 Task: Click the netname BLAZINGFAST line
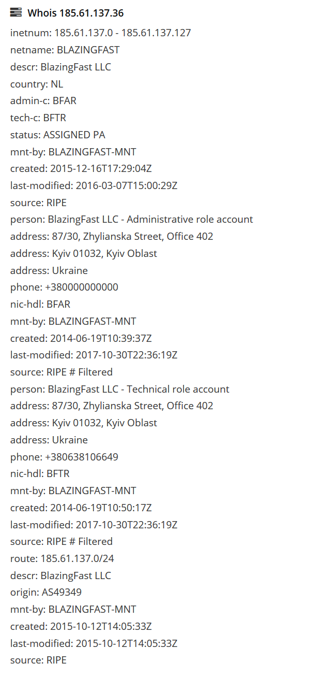pos(65,50)
